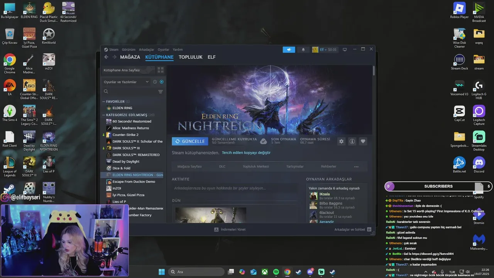This screenshot has height=278, width=494.
Task: Open Steam notifications bell
Action: (303, 49)
